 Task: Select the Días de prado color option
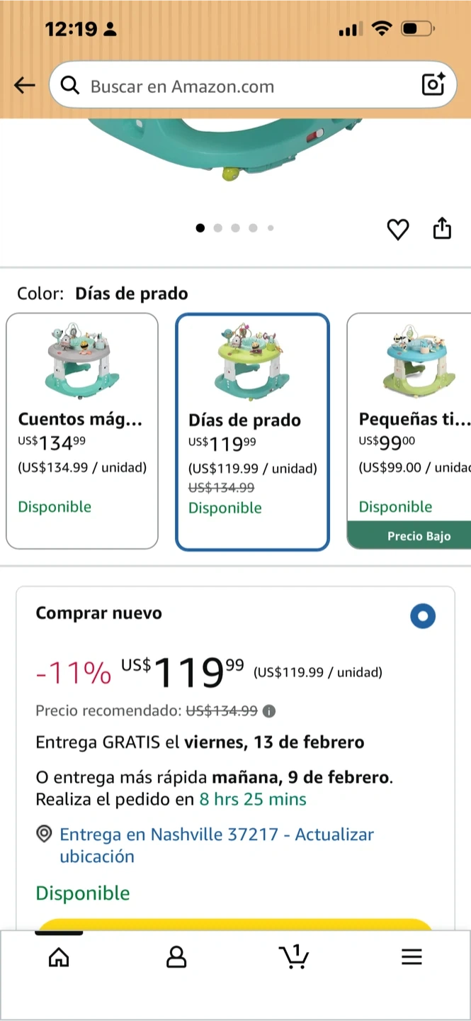coord(252,432)
